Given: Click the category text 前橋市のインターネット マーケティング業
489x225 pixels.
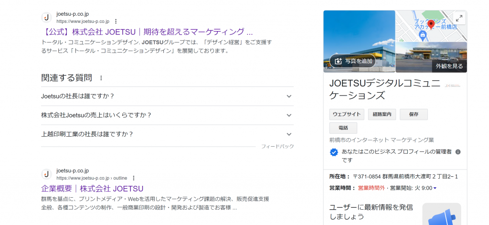Looking at the screenshot, I should [x=382, y=140].
